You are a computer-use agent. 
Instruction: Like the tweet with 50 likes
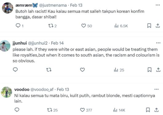(x=83, y=26)
